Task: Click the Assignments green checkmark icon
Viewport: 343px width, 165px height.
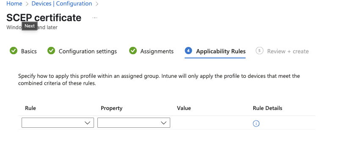Action: tap(133, 51)
